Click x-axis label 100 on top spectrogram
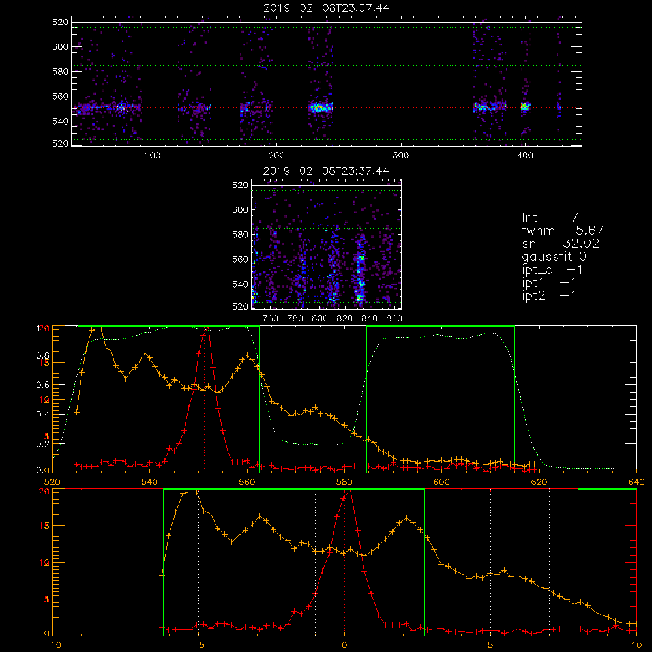Viewport: 652px width, 652px height. [x=153, y=156]
